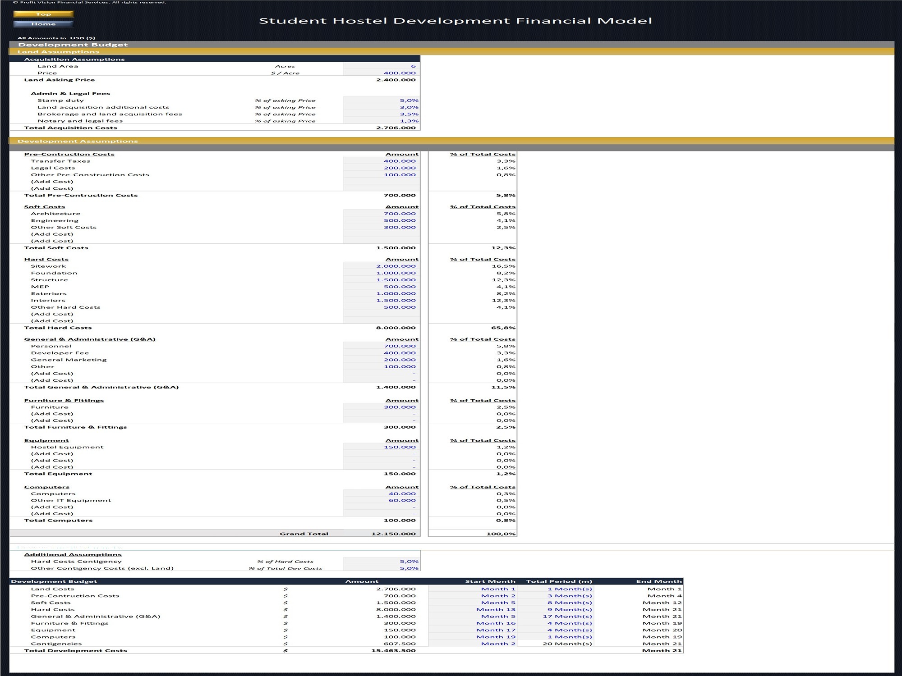Select Land Costs start month Month 1
902x676 pixels.
click(472, 589)
